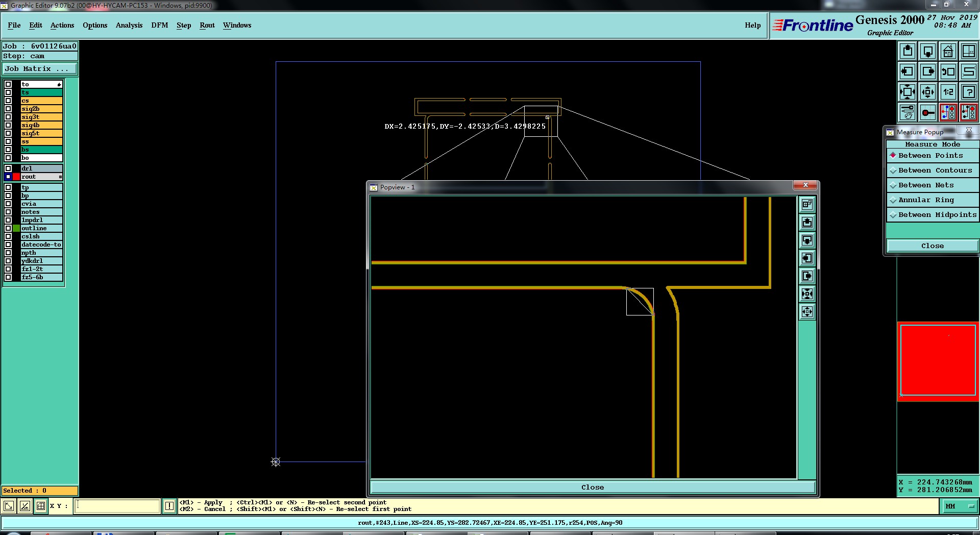Image resolution: width=980 pixels, height=535 pixels.
Task: Open the XY zoom window icon
Action: 969,51
